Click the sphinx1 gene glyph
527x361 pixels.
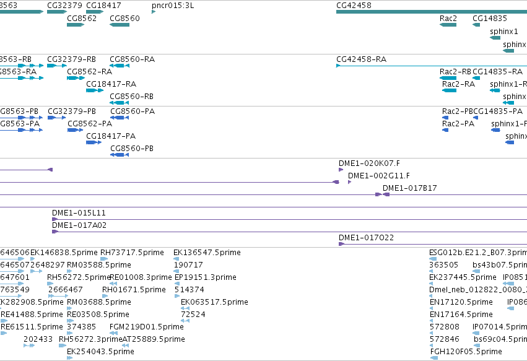(495, 38)
